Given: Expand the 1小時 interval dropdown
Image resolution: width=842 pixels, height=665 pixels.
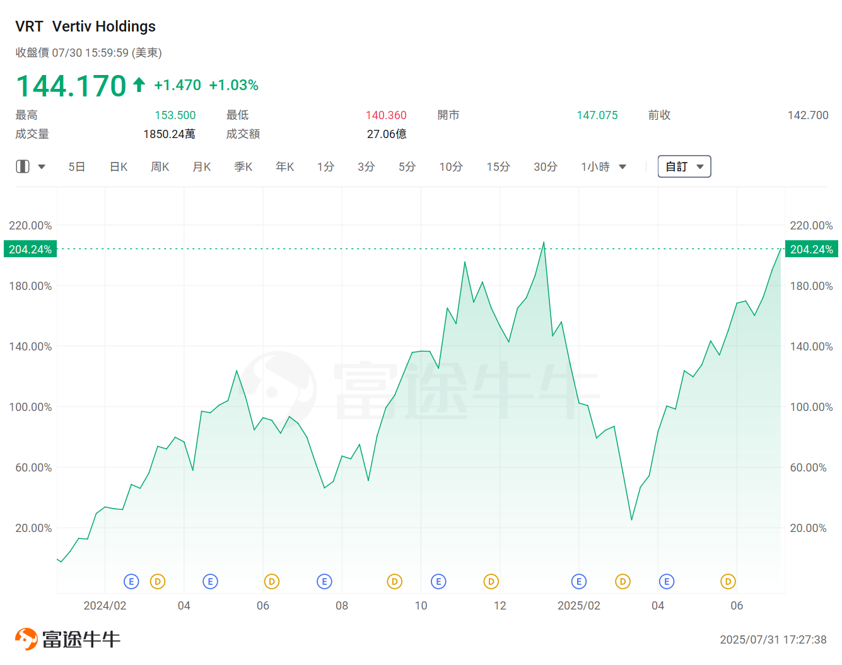Looking at the screenshot, I should (x=623, y=167).
